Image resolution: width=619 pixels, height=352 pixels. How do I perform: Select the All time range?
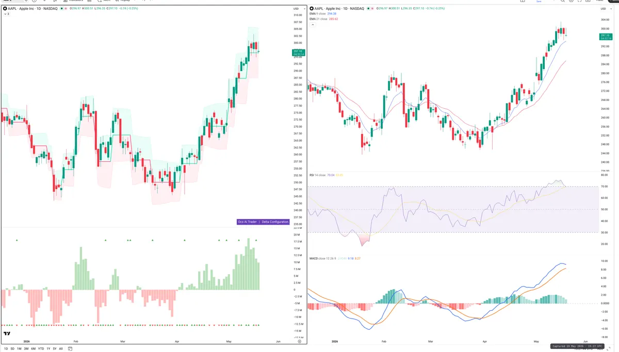[x=61, y=349]
